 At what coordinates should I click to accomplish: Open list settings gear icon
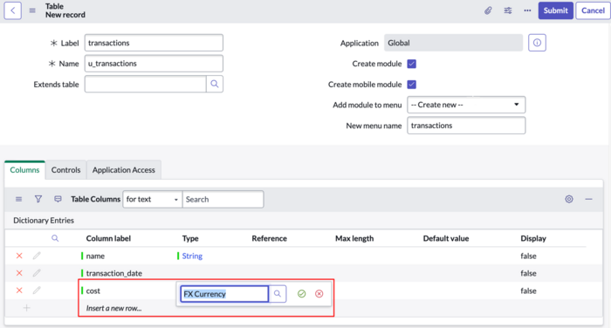point(569,199)
